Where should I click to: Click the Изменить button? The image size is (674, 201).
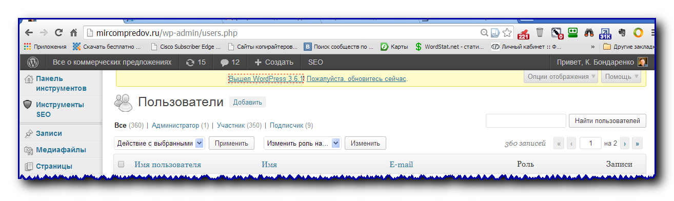[x=365, y=143]
